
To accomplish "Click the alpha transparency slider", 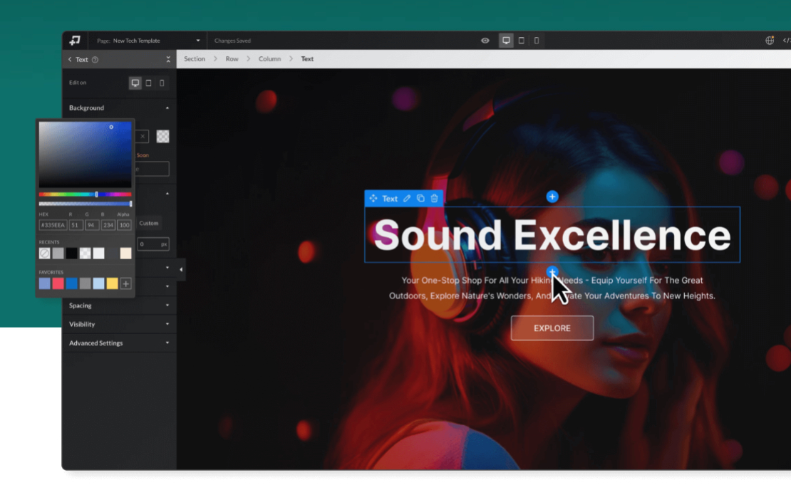I will tap(86, 204).
